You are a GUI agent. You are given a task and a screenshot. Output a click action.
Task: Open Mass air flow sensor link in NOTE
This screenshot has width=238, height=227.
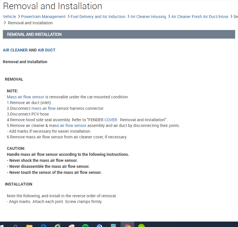25,97
